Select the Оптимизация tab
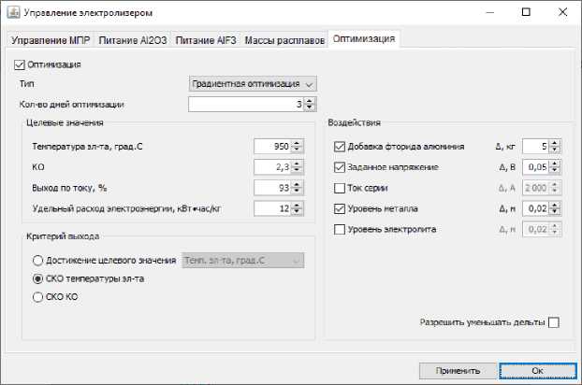The image size is (582, 385). tap(364, 38)
